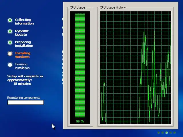Click the CPU usage bar meter

point(80,66)
